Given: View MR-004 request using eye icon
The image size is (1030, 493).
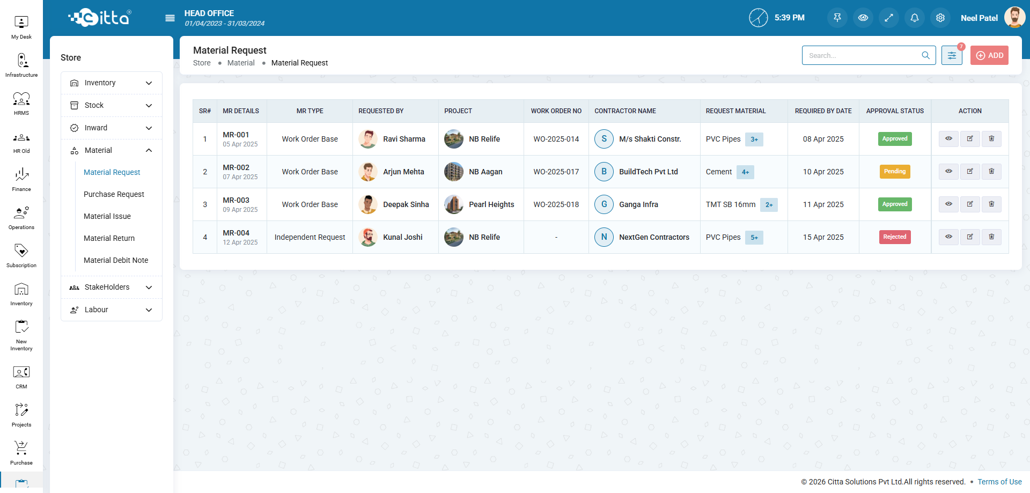Looking at the screenshot, I should click(948, 237).
